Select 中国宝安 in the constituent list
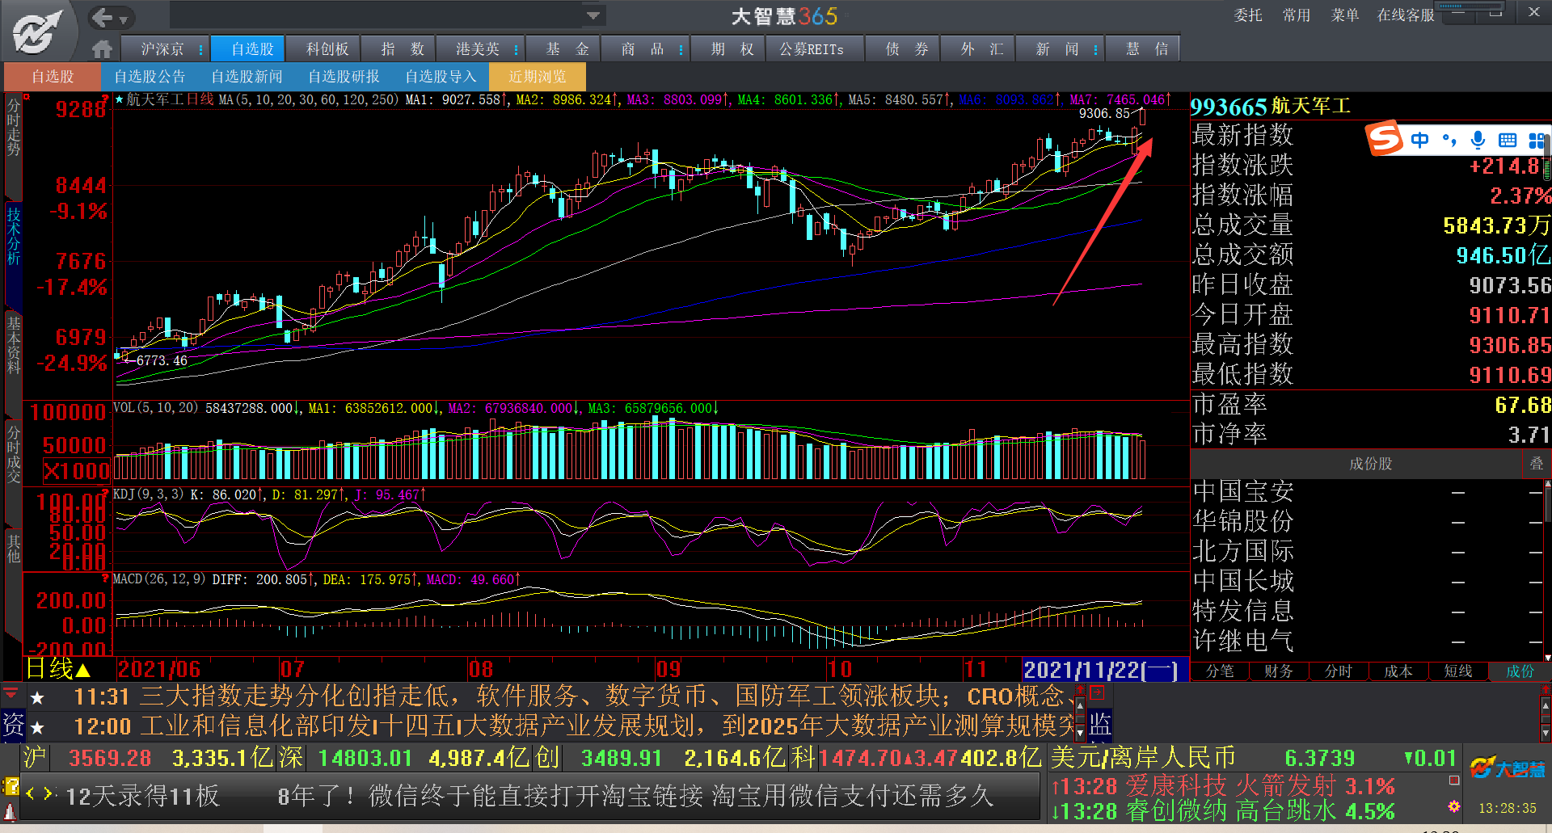The height and width of the screenshot is (833, 1552). pyautogui.click(x=1242, y=491)
